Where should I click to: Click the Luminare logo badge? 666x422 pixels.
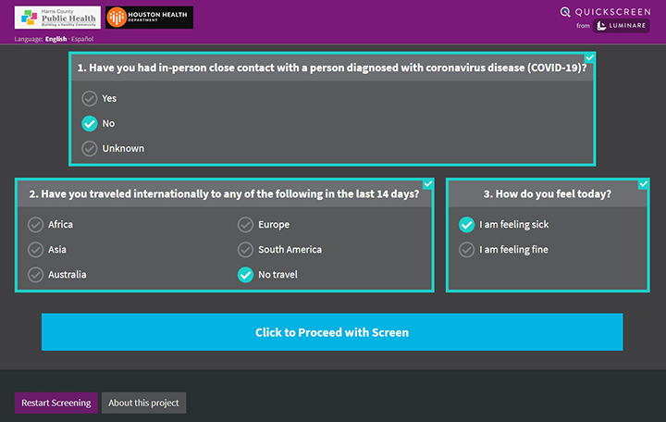tap(621, 26)
